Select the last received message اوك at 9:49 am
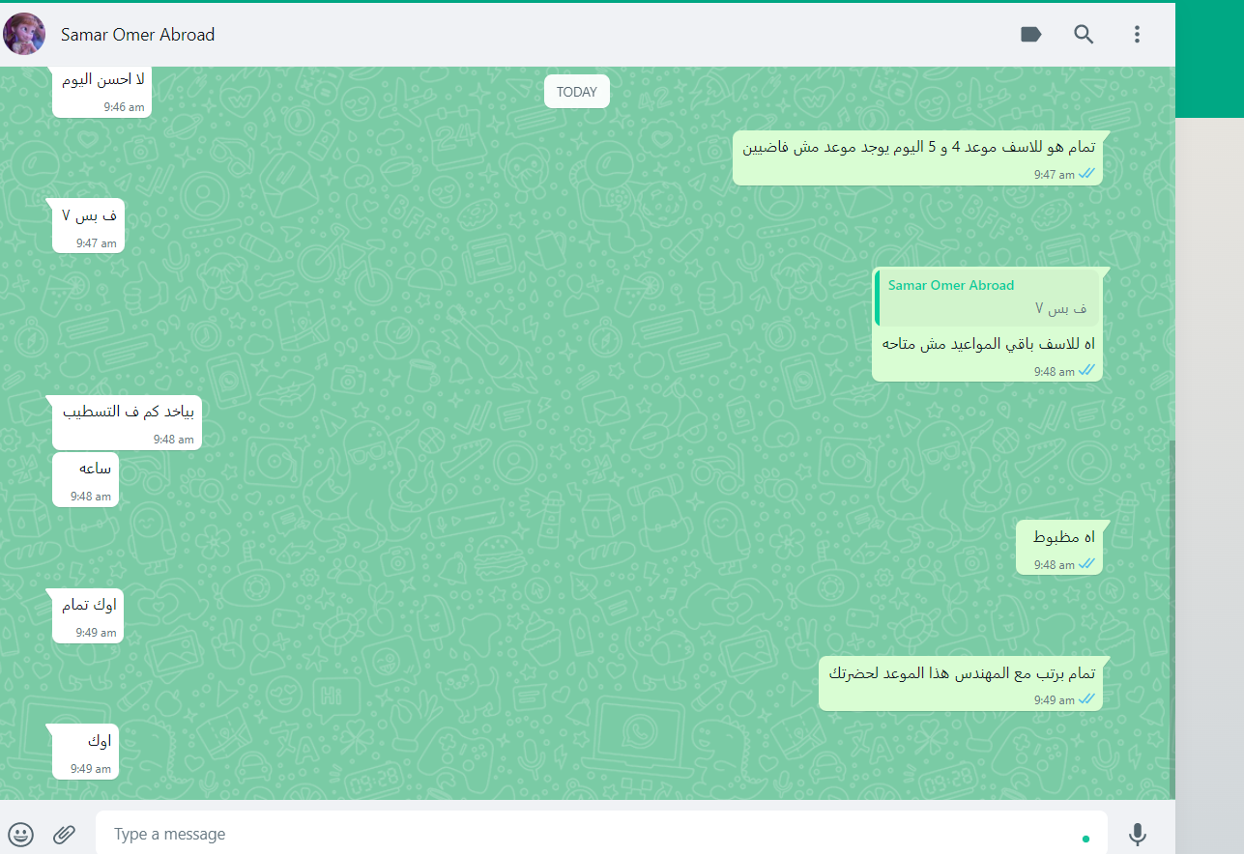The width and height of the screenshot is (1244, 854). pyautogui.click(x=85, y=752)
